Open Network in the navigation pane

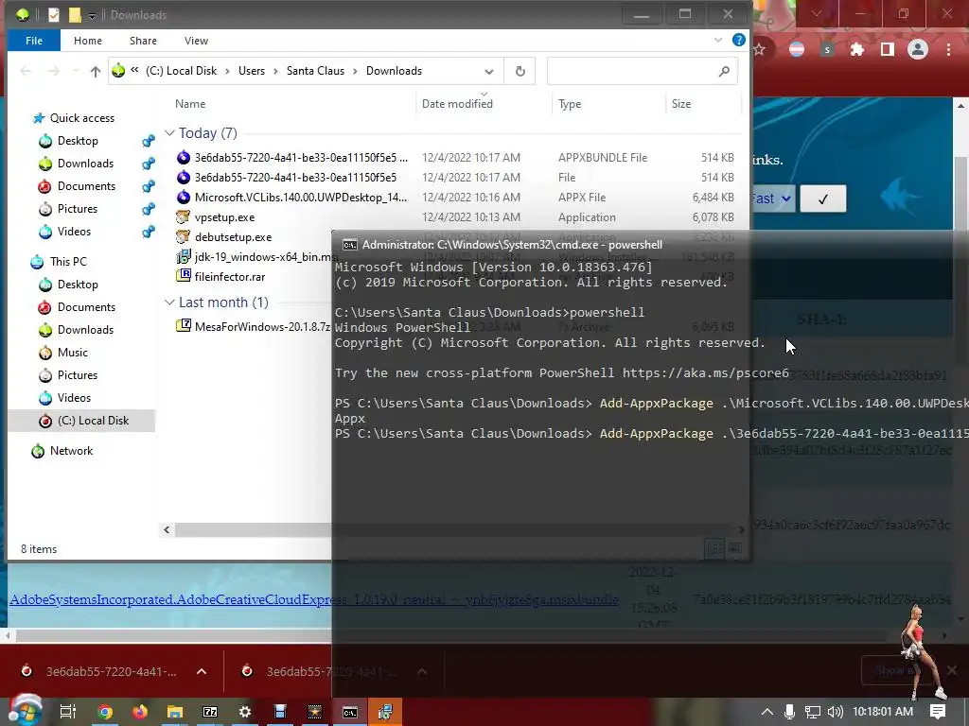click(x=71, y=451)
